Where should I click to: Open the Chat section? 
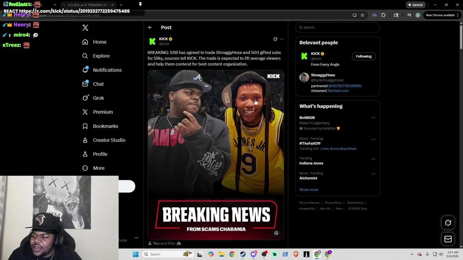click(x=93, y=84)
